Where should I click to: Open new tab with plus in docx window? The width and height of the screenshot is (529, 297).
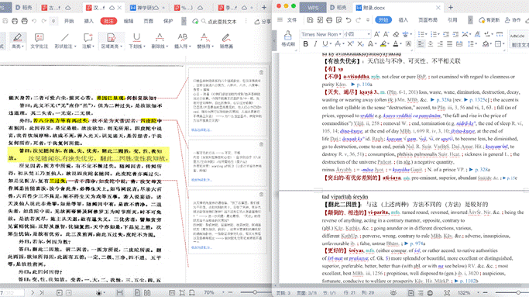point(451,8)
